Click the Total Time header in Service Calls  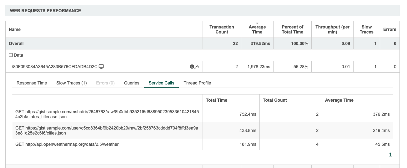217,100
